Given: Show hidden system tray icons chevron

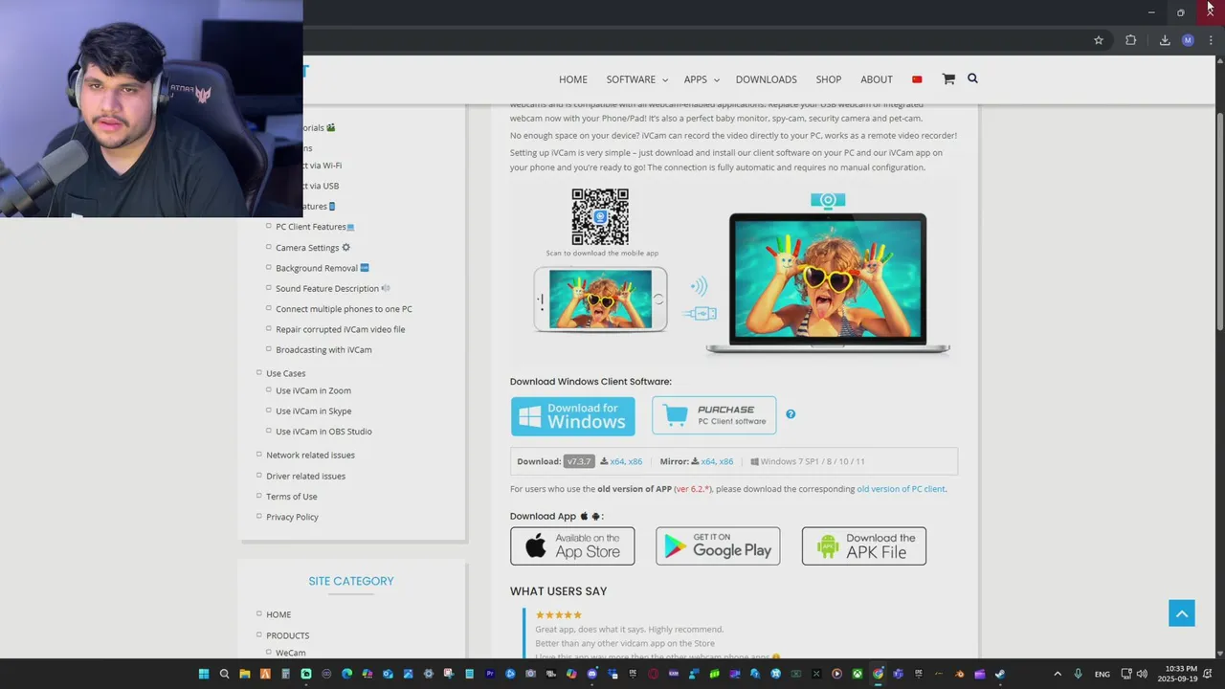Looking at the screenshot, I should [x=1058, y=674].
